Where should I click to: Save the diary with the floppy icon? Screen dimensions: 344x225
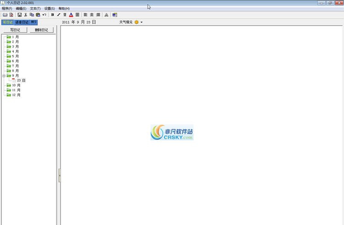[20, 15]
